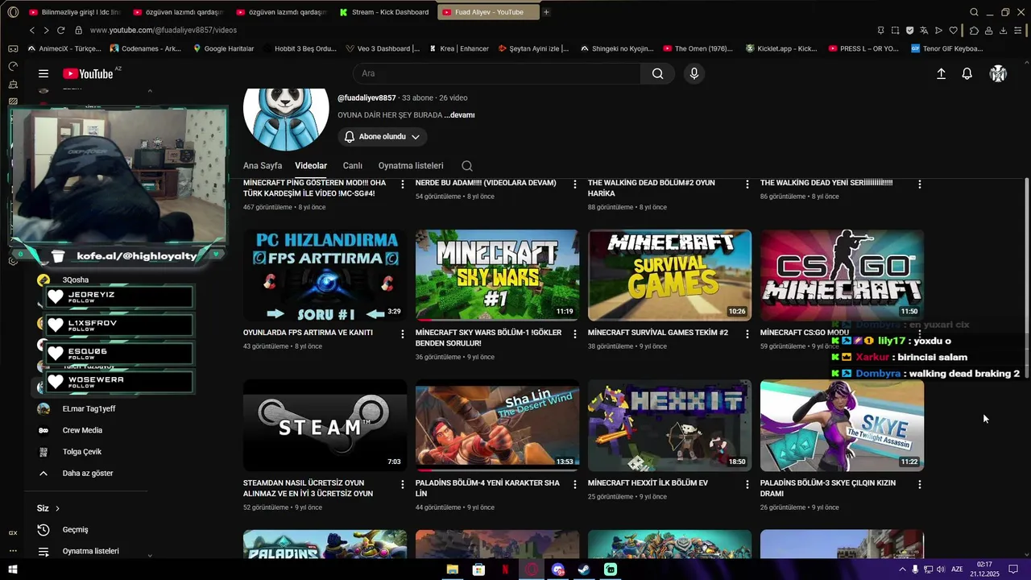Open the upload/create icon in header
The image size is (1031, 580).
click(x=941, y=73)
